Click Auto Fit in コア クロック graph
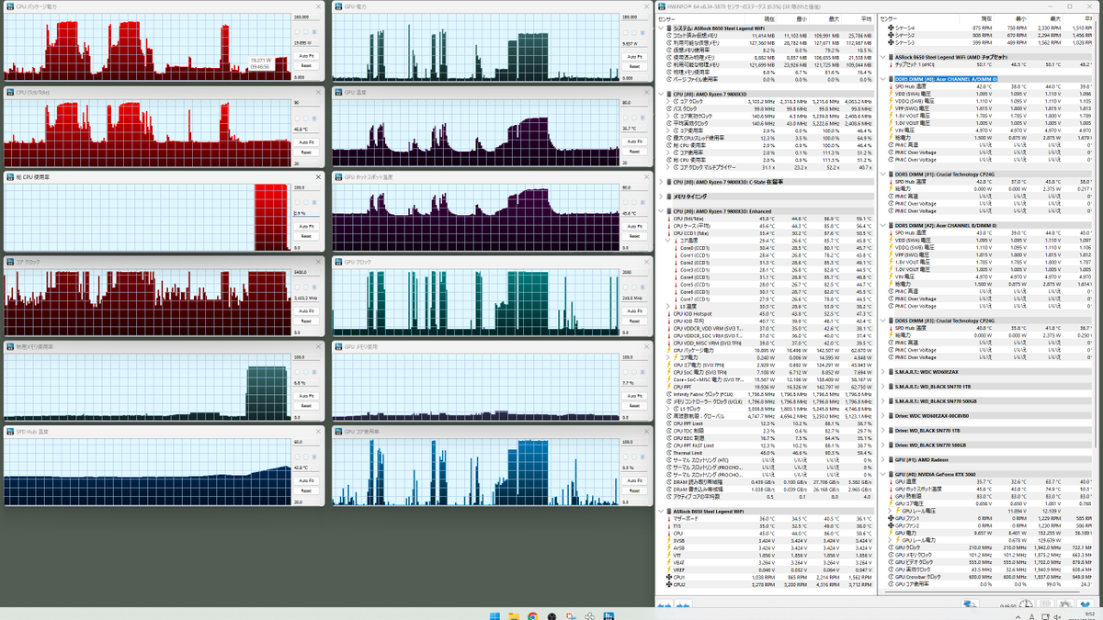The width and height of the screenshot is (1103, 620). [306, 312]
